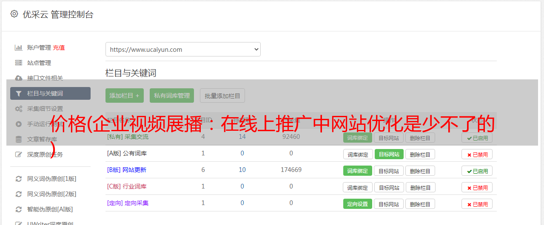The height and width of the screenshot is (225, 544).
Task: Click [B版] 网站更新 column name
Action: 127,170
